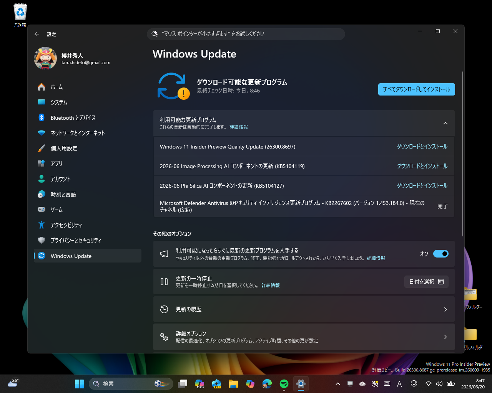Open File Explorer from the taskbar

pos(233,384)
